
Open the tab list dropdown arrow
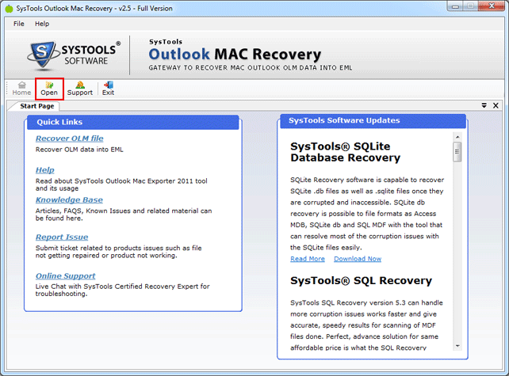tap(484, 105)
